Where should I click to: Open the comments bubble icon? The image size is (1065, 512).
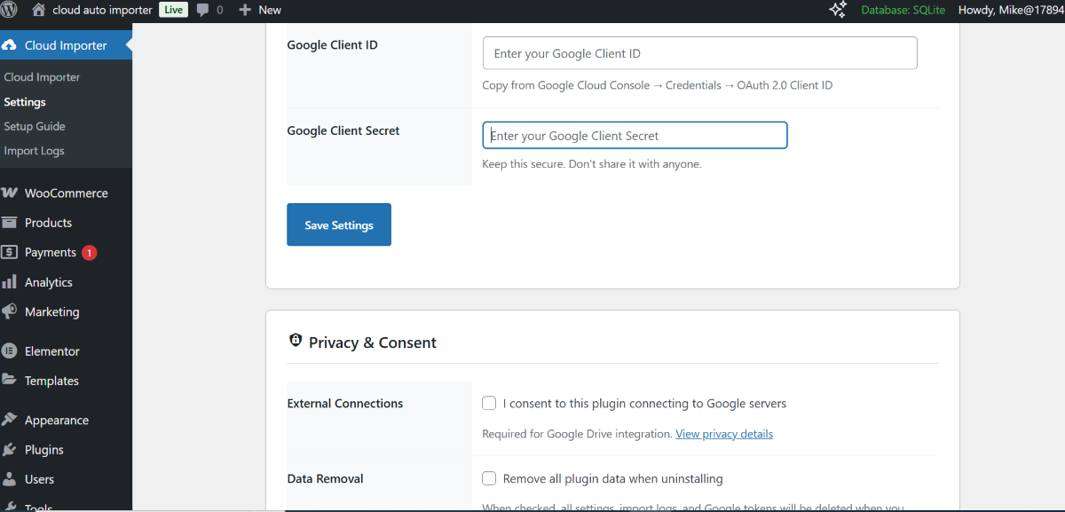click(x=203, y=10)
